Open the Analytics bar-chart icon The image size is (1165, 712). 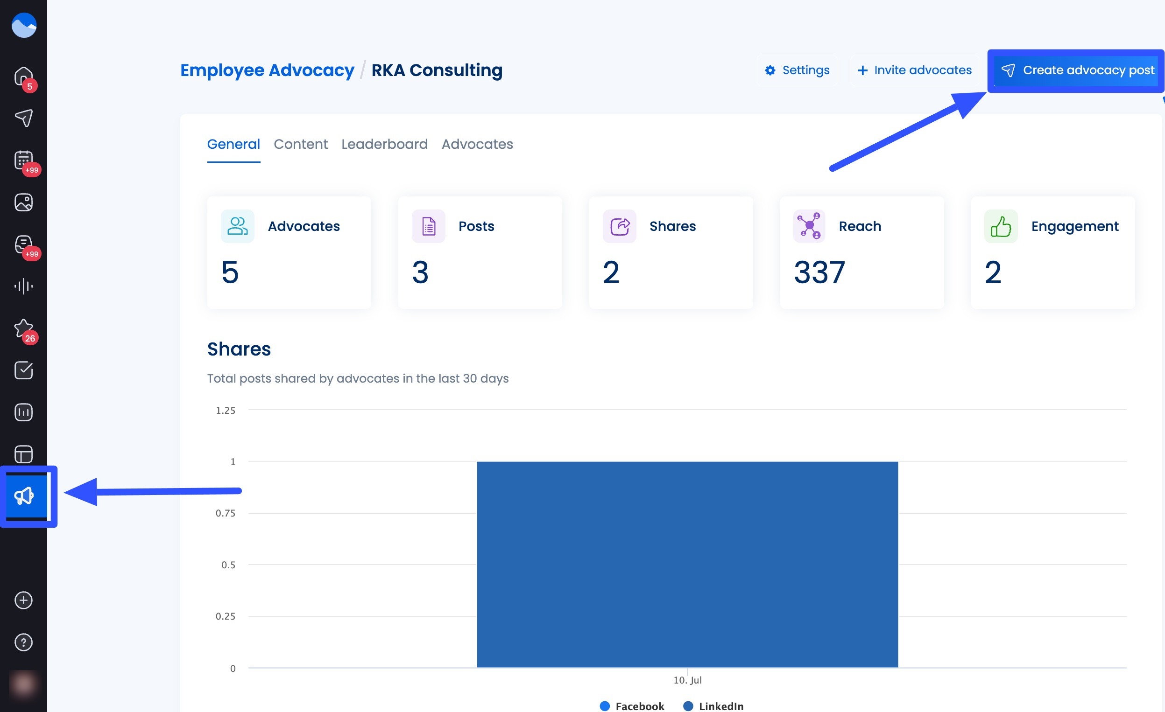tap(23, 412)
